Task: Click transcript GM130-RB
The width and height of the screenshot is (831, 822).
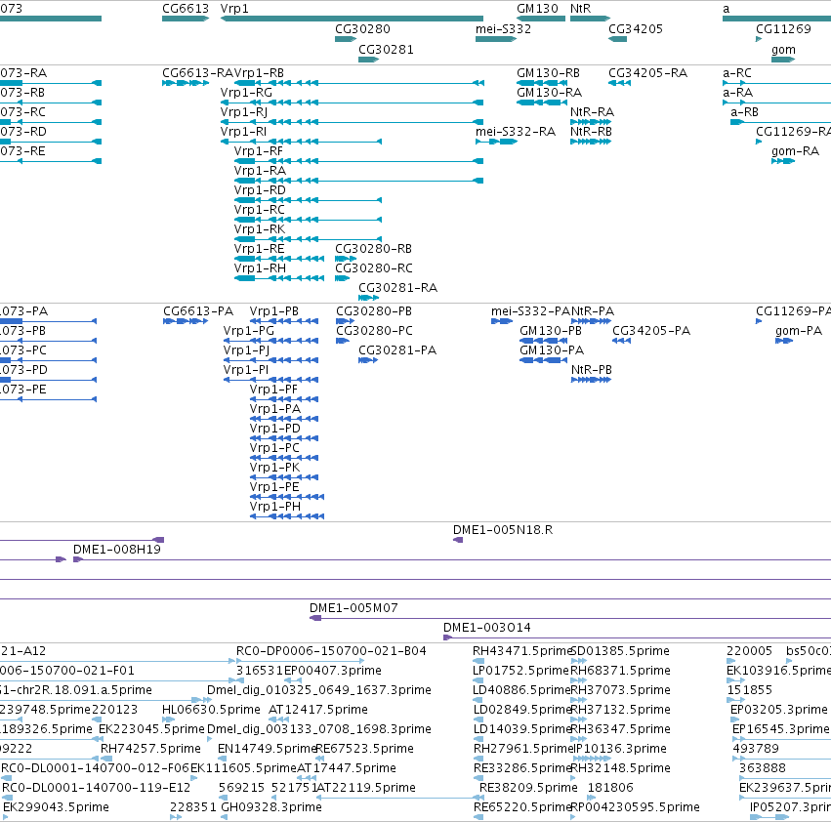Action: (541, 83)
